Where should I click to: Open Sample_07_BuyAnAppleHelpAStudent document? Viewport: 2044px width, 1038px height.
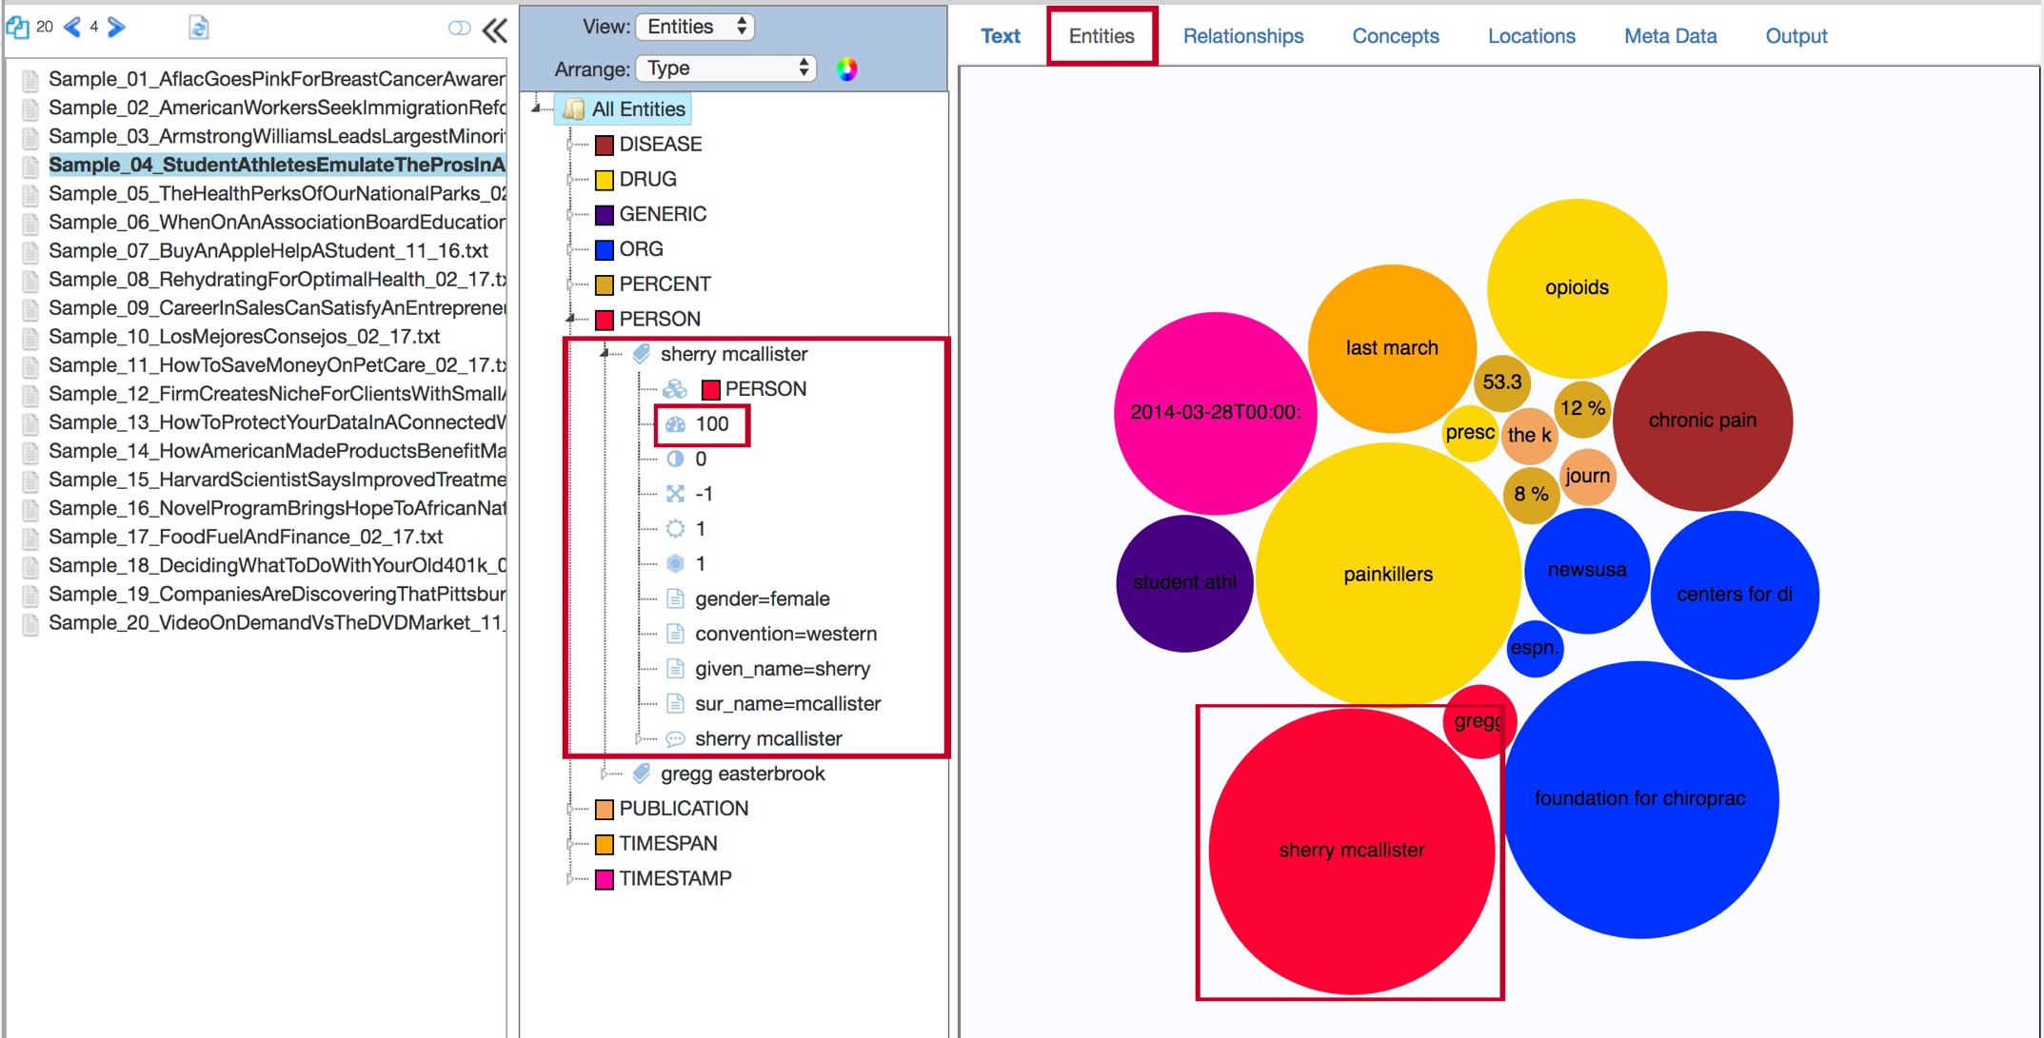pos(268,251)
